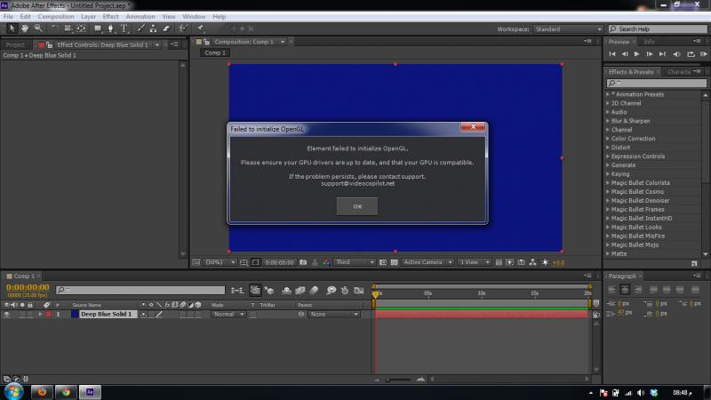Select the Pan Behind anchor tool
This screenshot has width=711, height=400.
coord(81,28)
